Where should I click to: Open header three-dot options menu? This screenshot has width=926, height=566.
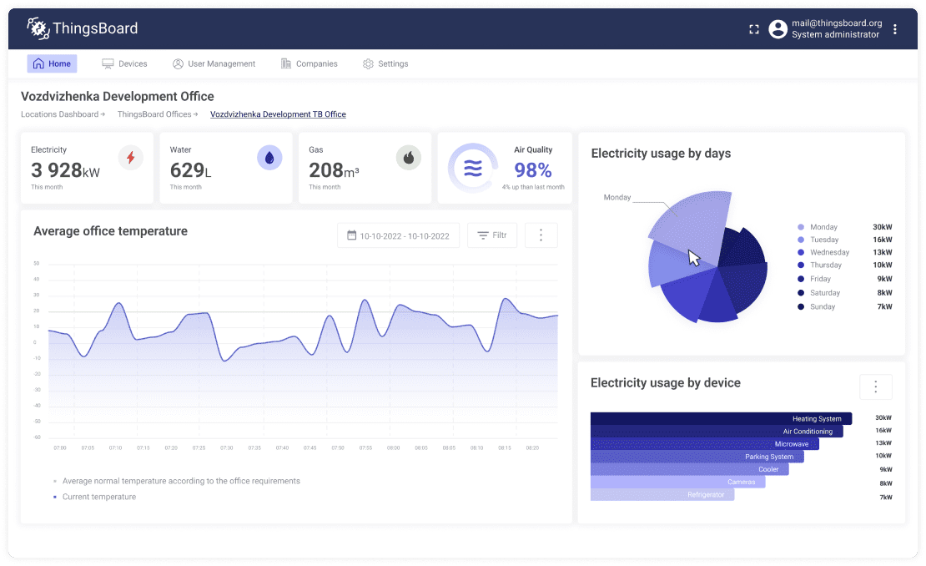[894, 29]
